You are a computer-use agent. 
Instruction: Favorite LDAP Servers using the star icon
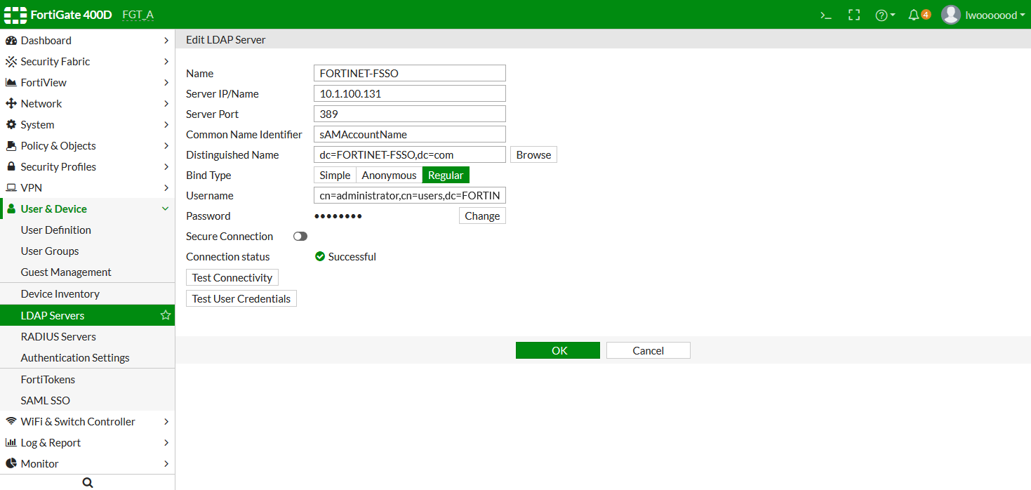(x=166, y=315)
